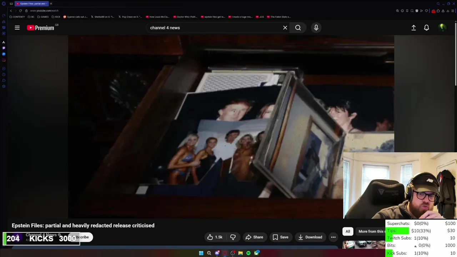The image size is (457, 257).
Task: Open the GAMES bookmarks folder
Action: click(x=43, y=17)
